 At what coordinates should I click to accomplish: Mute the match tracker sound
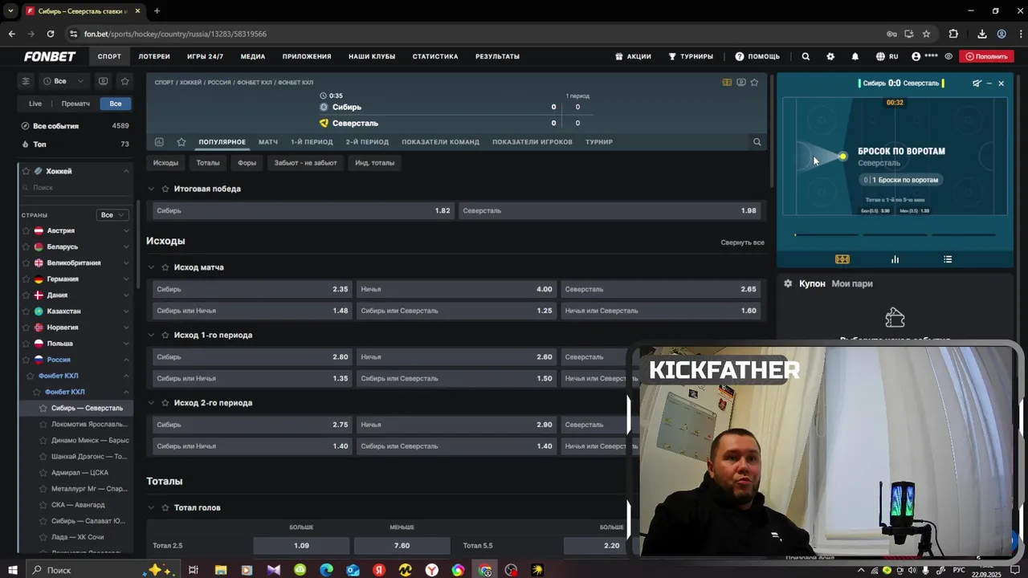click(x=977, y=83)
